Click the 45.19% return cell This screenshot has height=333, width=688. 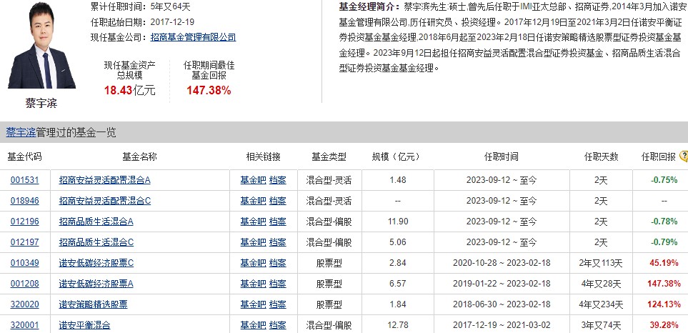coord(664,263)
